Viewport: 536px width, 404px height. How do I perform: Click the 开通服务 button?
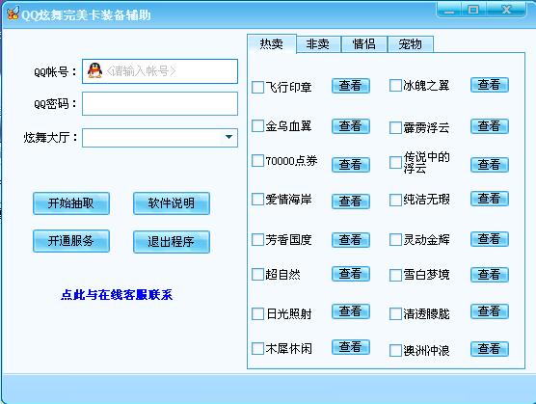[x=71, y=241]
